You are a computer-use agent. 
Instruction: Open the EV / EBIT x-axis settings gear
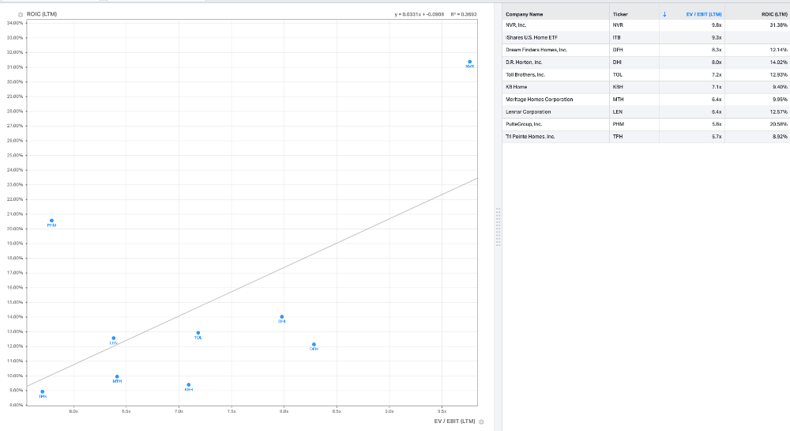click(x=481, y=422)
